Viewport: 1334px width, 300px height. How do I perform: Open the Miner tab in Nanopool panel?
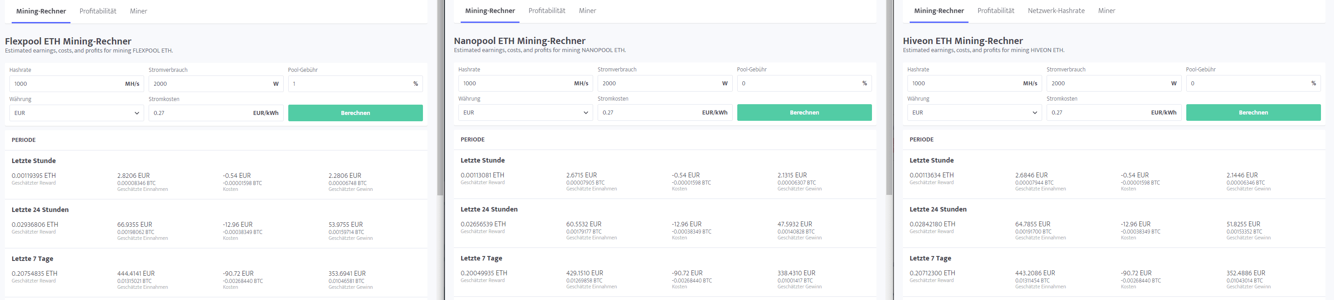click(587, 10)
